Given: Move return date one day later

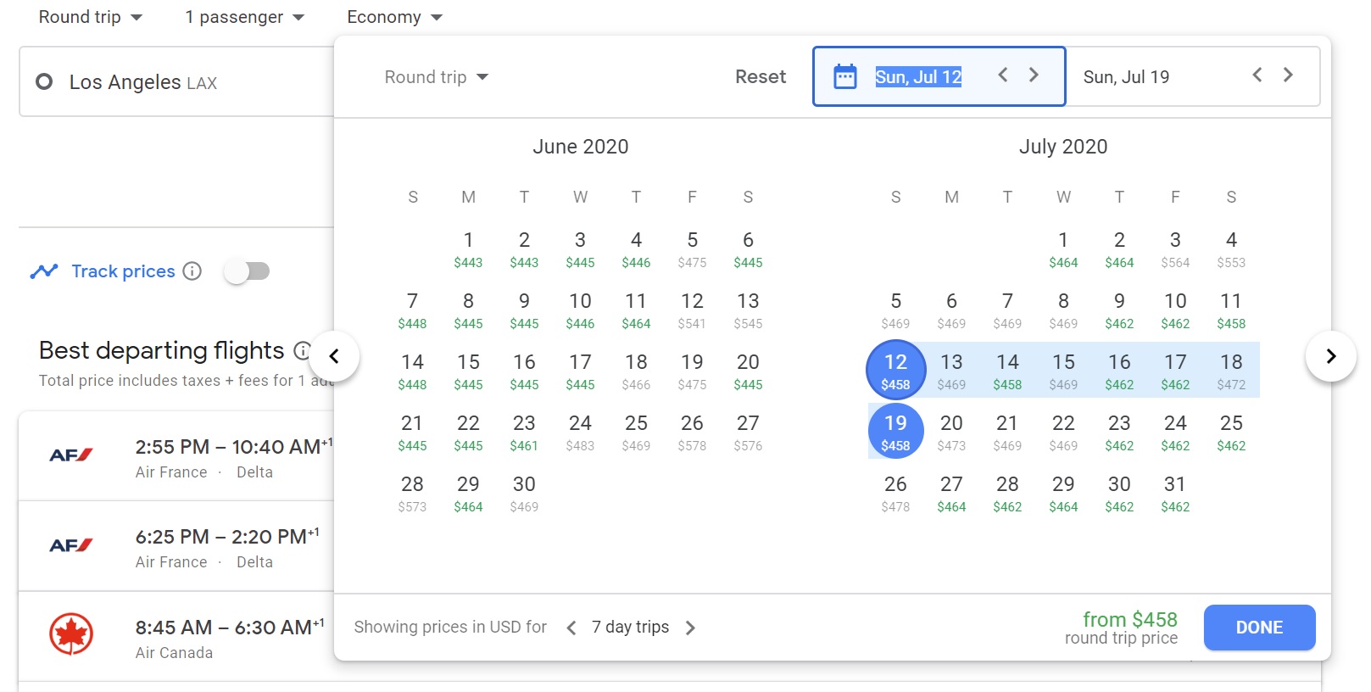Looking at the screenshot, I should (1288, 75).
